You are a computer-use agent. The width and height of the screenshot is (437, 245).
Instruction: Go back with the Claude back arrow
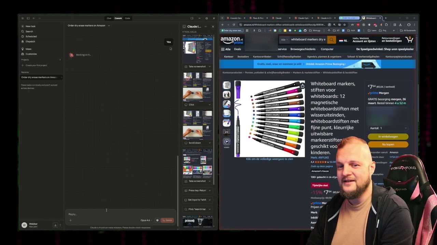click(33, 18)
